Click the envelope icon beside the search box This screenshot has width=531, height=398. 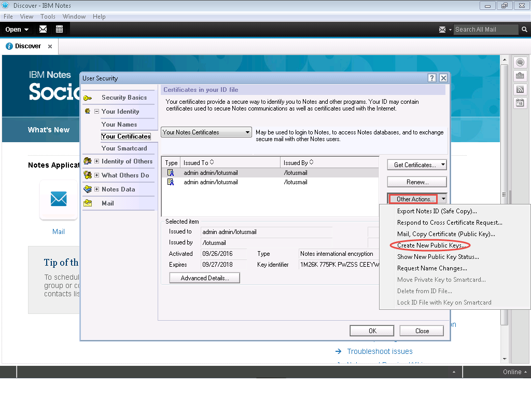coord(442,30)
